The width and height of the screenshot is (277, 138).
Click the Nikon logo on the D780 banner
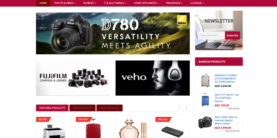coord(182,20)
